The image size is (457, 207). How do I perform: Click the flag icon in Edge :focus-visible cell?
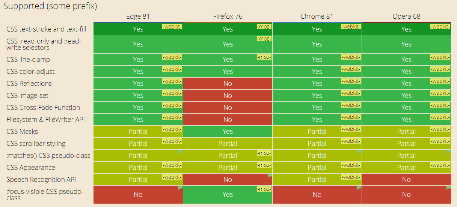coord(180,188)
